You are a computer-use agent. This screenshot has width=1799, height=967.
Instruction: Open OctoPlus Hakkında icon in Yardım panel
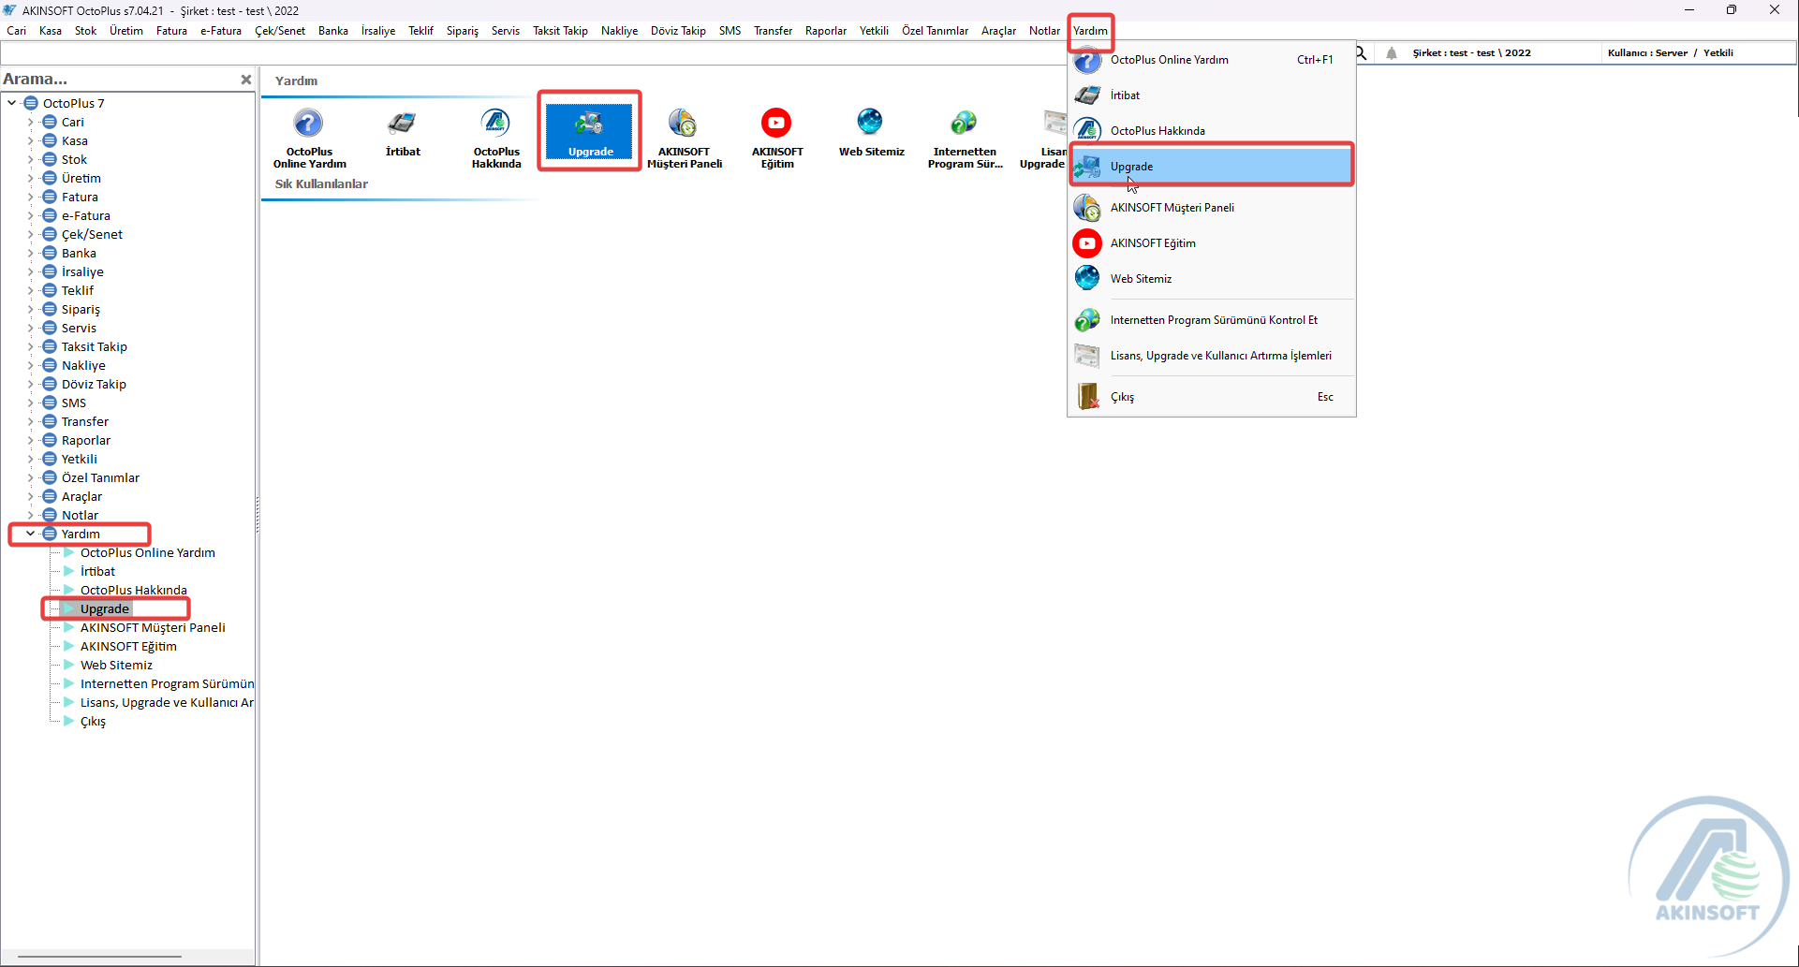496,137
